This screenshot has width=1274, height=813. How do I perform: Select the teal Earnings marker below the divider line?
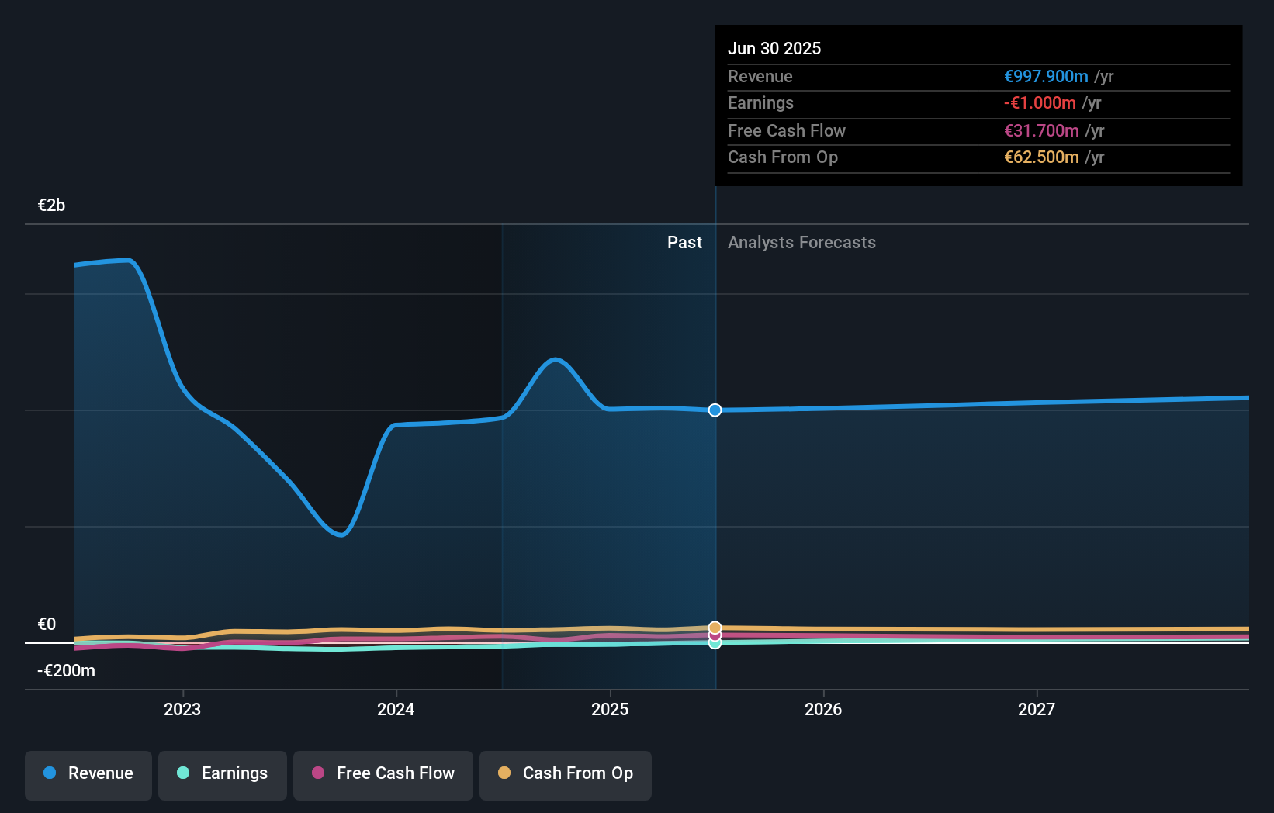pyautogui.click(x=715, y=644)
